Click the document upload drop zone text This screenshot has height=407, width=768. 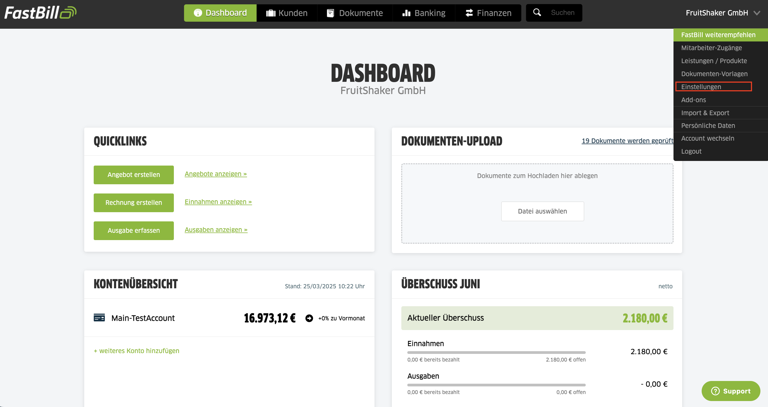point(537,176)
